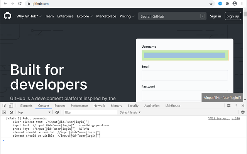Click the "element should be visible" line
The width and height of the screenshot is (247, 154).
(56, 136)
